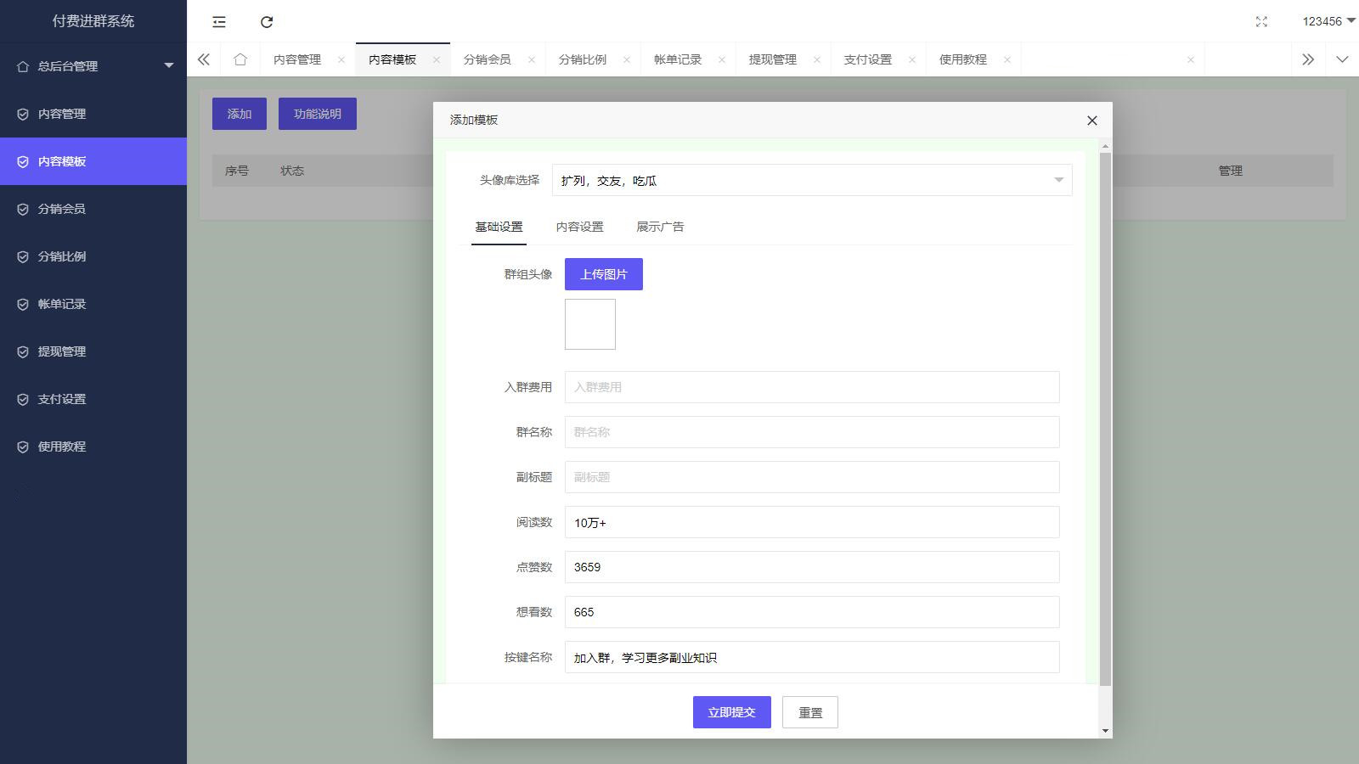Viewport: 1359px width, 764px height.
Task: Switch to the 帐单记录 tab
Action: (x=678, y=59)
